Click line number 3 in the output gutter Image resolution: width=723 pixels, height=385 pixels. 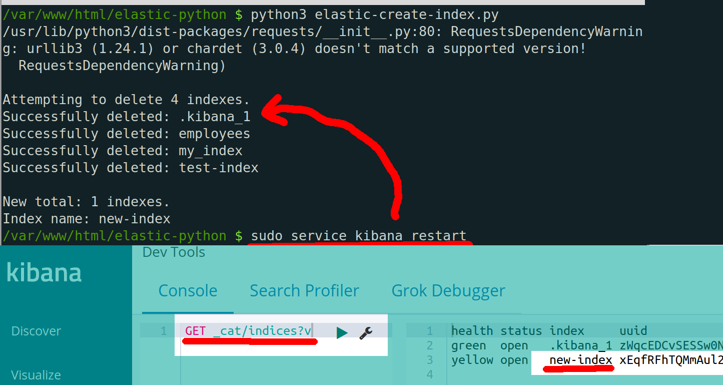pyautogui.click(x=429, y=359)
